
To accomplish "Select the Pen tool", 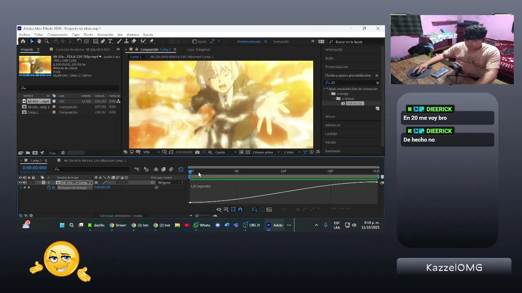I will tap(103, 42).
